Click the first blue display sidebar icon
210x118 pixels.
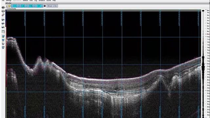coord(3,36)
